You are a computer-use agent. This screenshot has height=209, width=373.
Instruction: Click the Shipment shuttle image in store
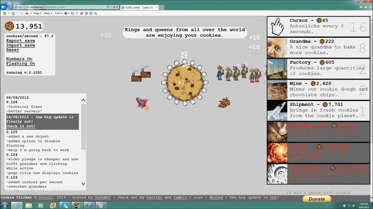tap(277, 111)
